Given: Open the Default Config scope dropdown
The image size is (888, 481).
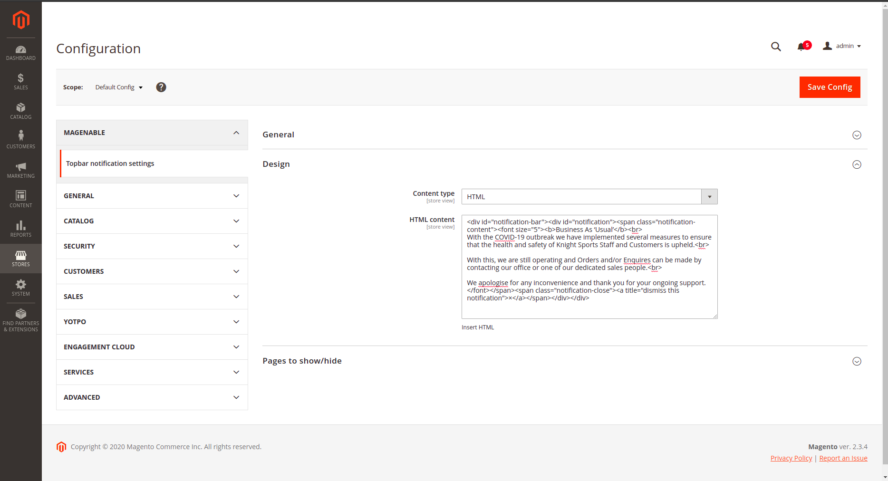Looking at the screenshot, I should 119,87.
